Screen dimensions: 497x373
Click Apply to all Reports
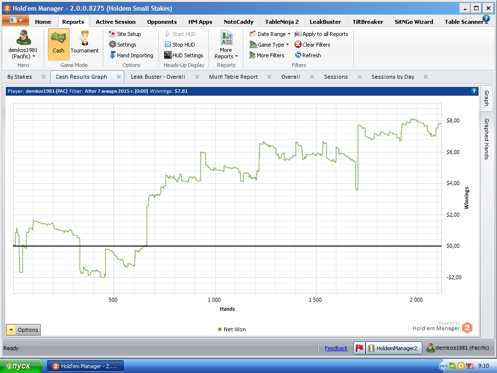point(321,34)
